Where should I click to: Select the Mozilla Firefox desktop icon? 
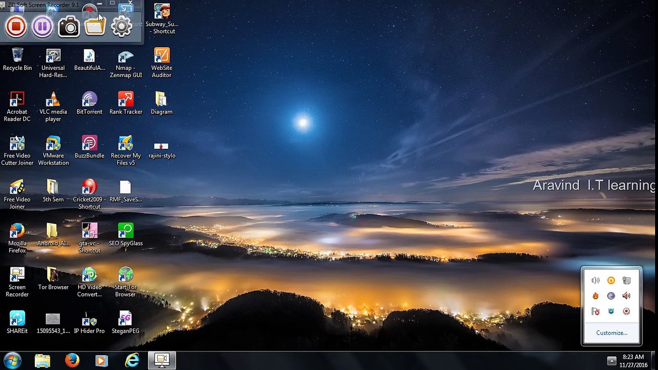pos(17,239)
